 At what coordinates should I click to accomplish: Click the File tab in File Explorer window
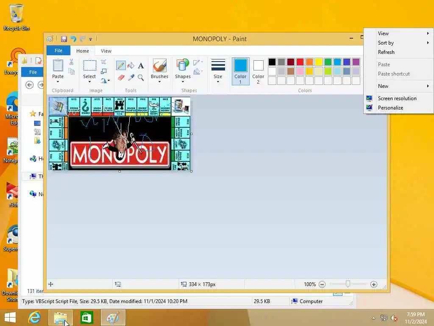click(x=33, y=72)
